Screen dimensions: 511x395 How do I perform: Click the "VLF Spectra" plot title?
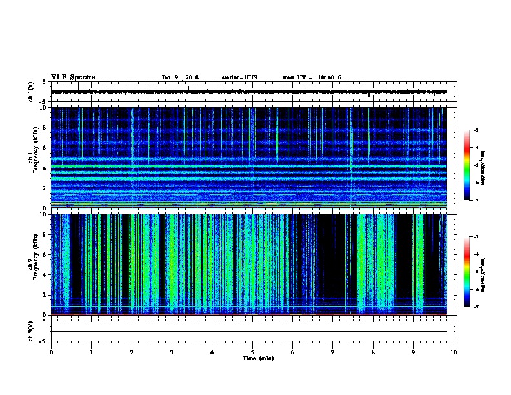point(73,77)
